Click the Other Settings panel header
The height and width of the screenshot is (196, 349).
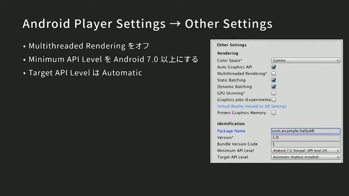click(231, 45)
